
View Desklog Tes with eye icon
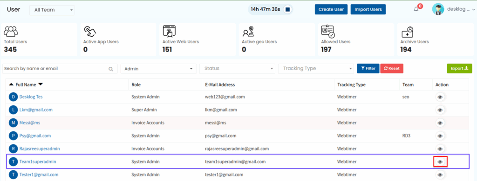(440, 97)
